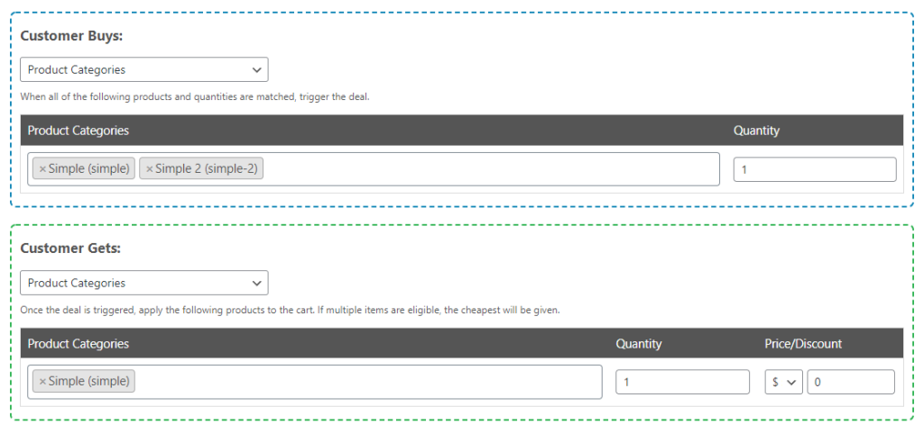924x434 pixels.
Task: Click the Customer Buys section heading
Action: point(71,36)
